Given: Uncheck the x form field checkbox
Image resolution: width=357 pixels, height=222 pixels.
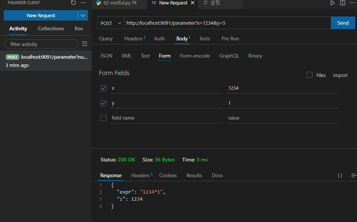Looking at the screenshot, I should coord(104,88).
